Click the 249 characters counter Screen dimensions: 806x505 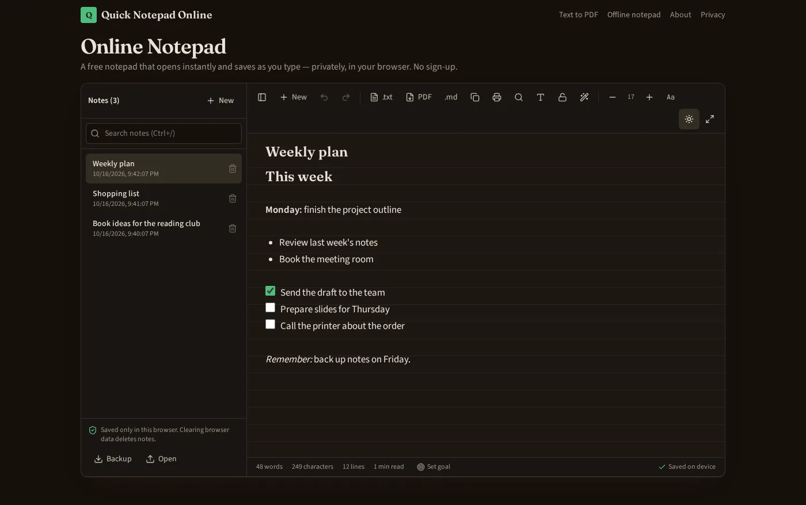313,467
